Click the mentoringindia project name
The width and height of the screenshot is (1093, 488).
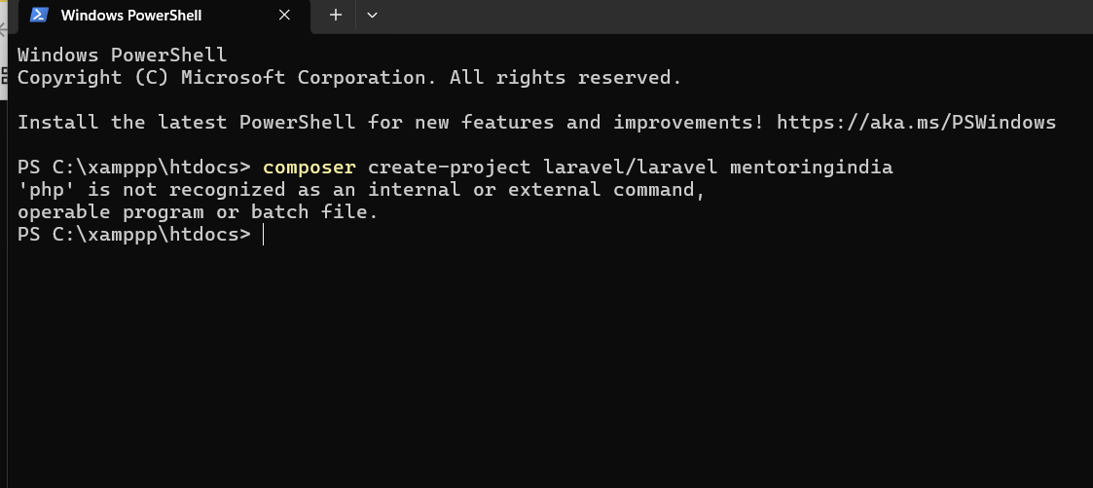point(811,168)
